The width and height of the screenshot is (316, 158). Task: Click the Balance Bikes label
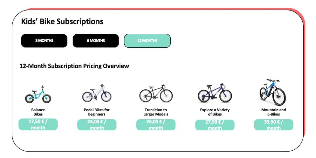[x=38, y=112]
